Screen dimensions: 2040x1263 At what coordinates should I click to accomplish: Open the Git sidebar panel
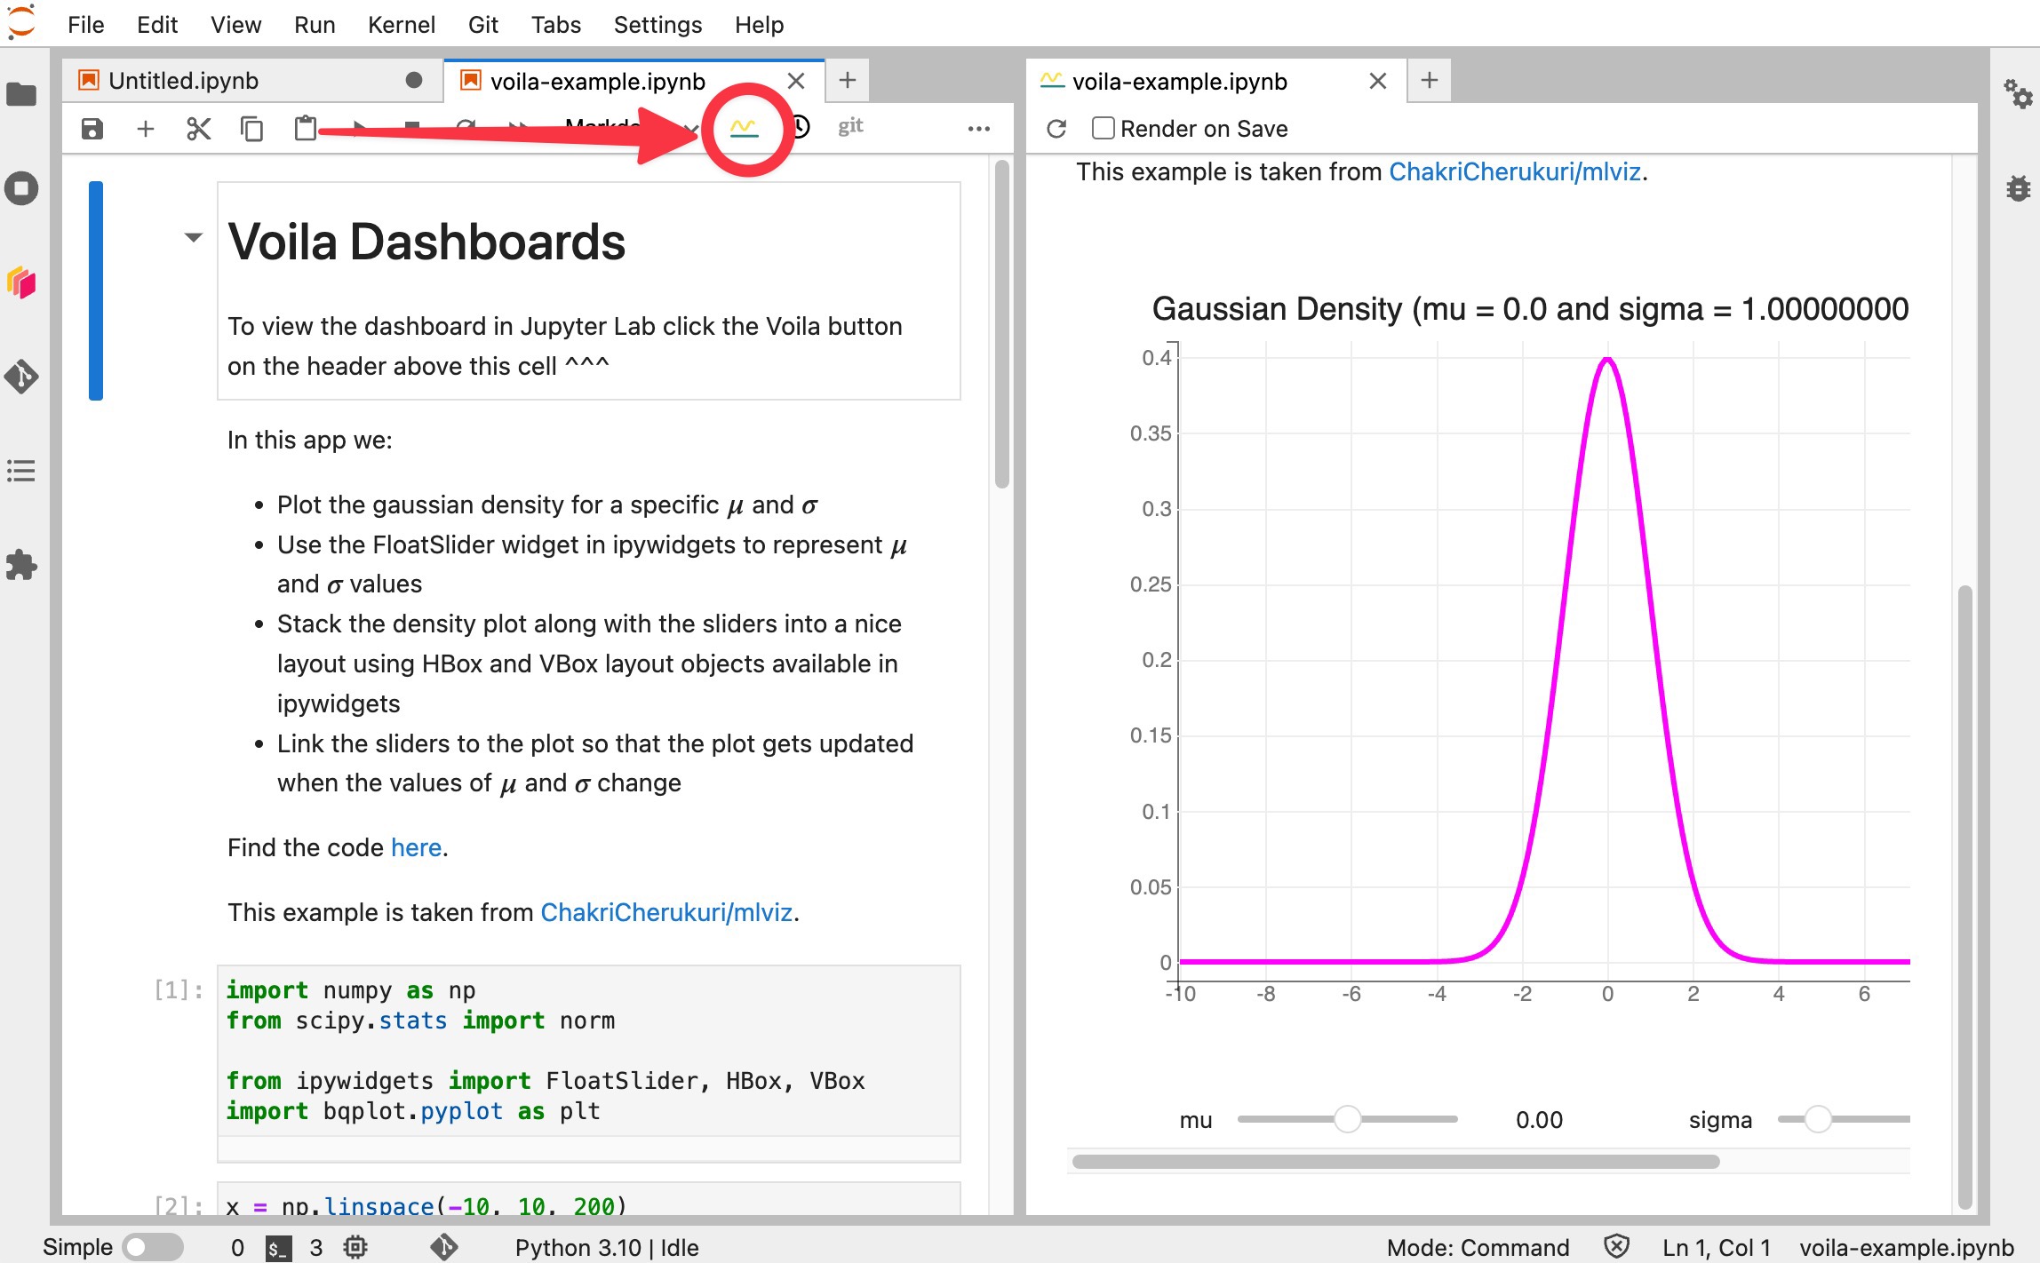[x=21, y=377]
